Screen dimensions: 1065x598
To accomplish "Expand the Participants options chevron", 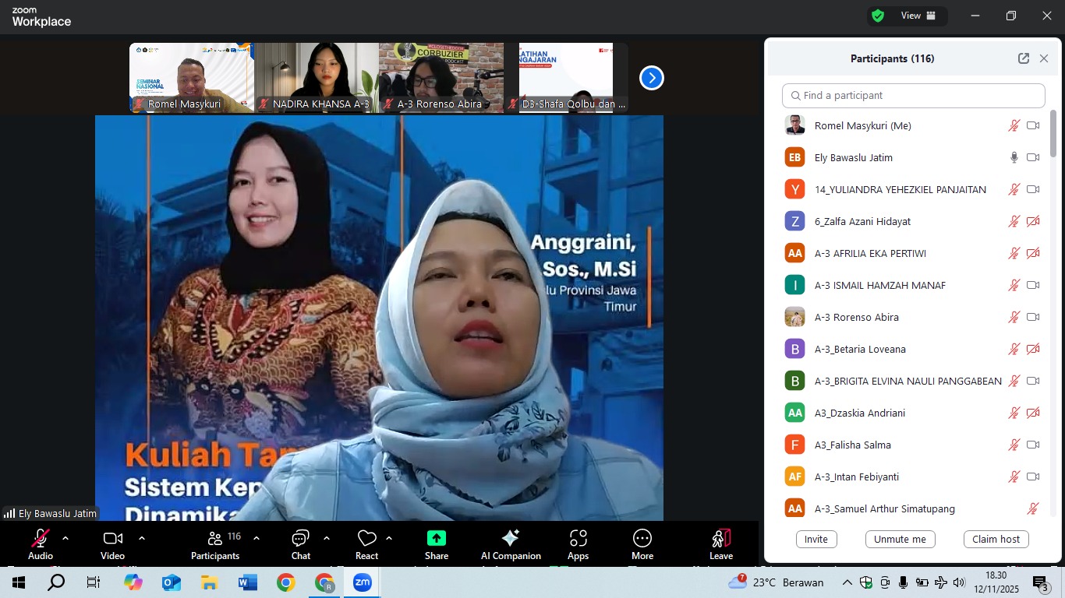I will [255, 537].
